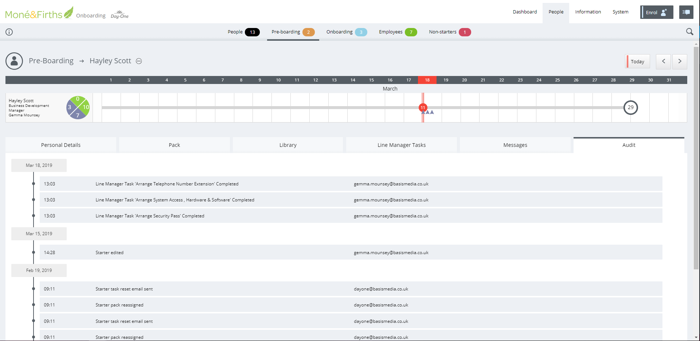The width and height of the screenshot is (700, 341).
Task: Open the Dashboard menu
Action: (x=525, y=12)
